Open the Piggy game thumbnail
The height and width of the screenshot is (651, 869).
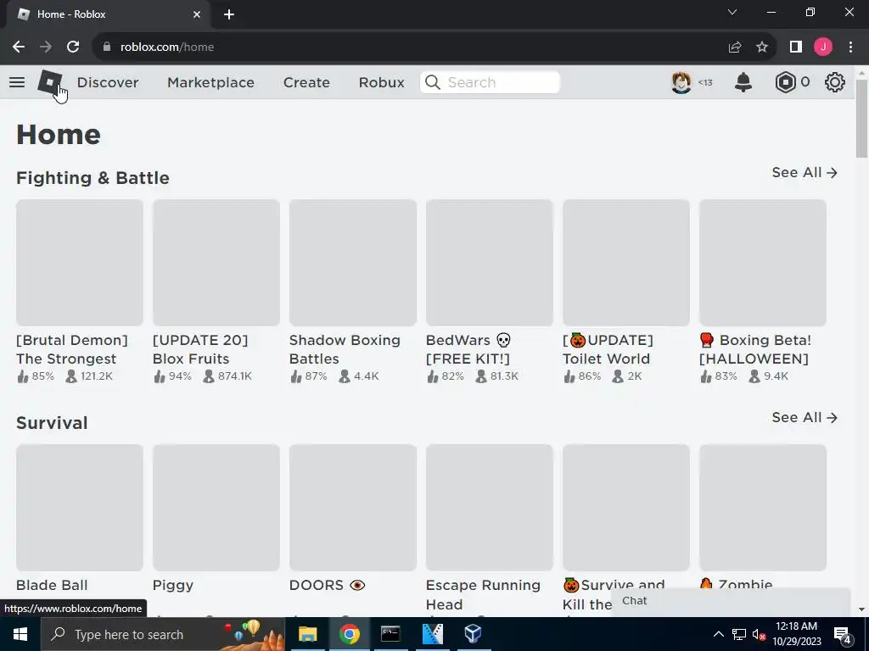tap(216, 508)
